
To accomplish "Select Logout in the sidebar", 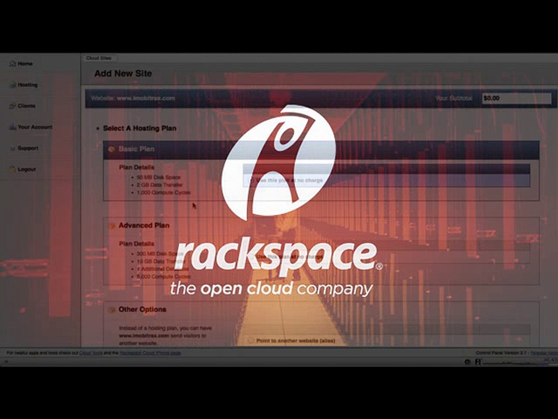I will (x=27, y=169).
